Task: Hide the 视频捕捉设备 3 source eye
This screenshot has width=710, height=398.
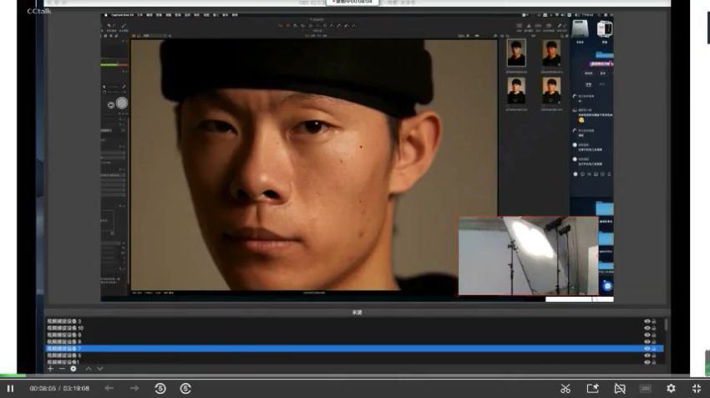Action: [647, 321]
